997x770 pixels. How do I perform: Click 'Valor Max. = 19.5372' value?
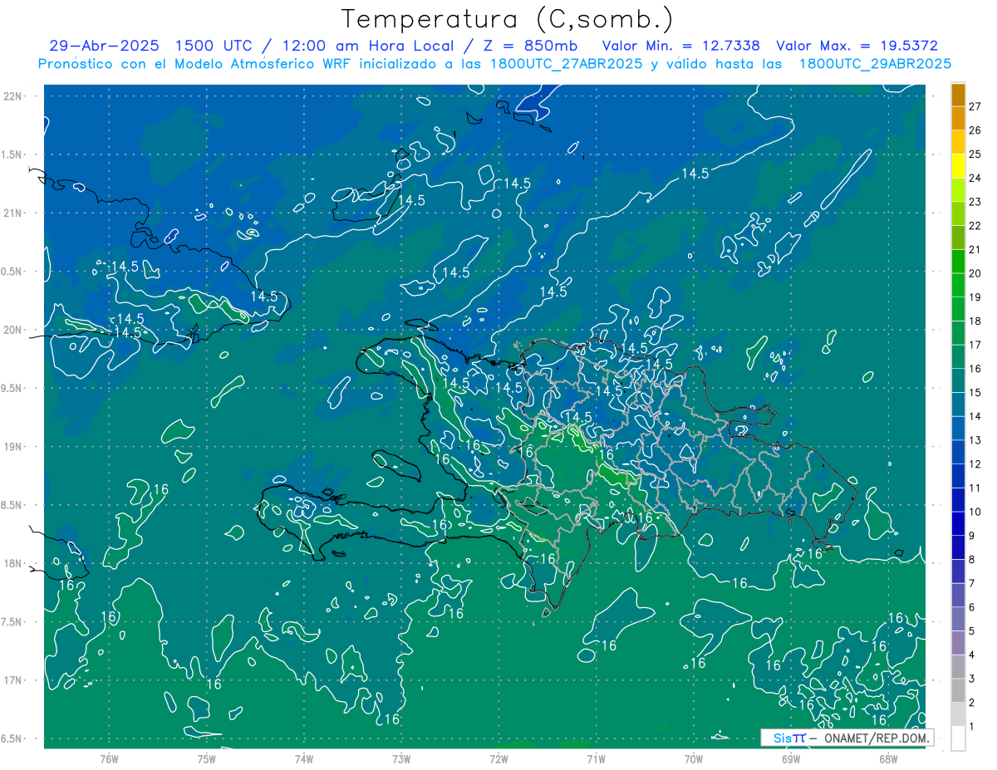pyautogui.click(x=857, y=47)
